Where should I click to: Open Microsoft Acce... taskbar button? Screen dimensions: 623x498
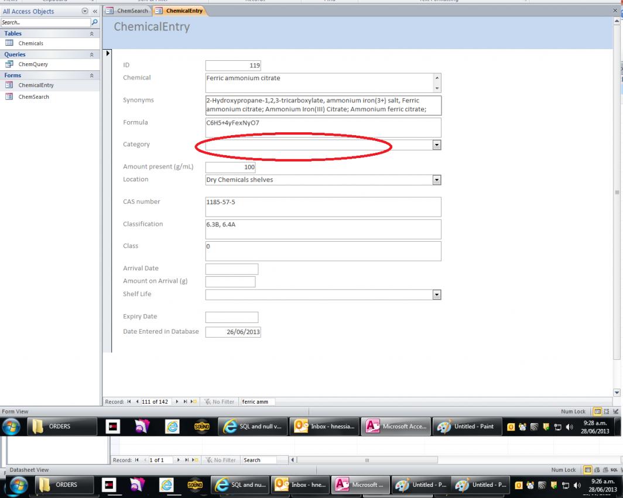tap(396, 427)
